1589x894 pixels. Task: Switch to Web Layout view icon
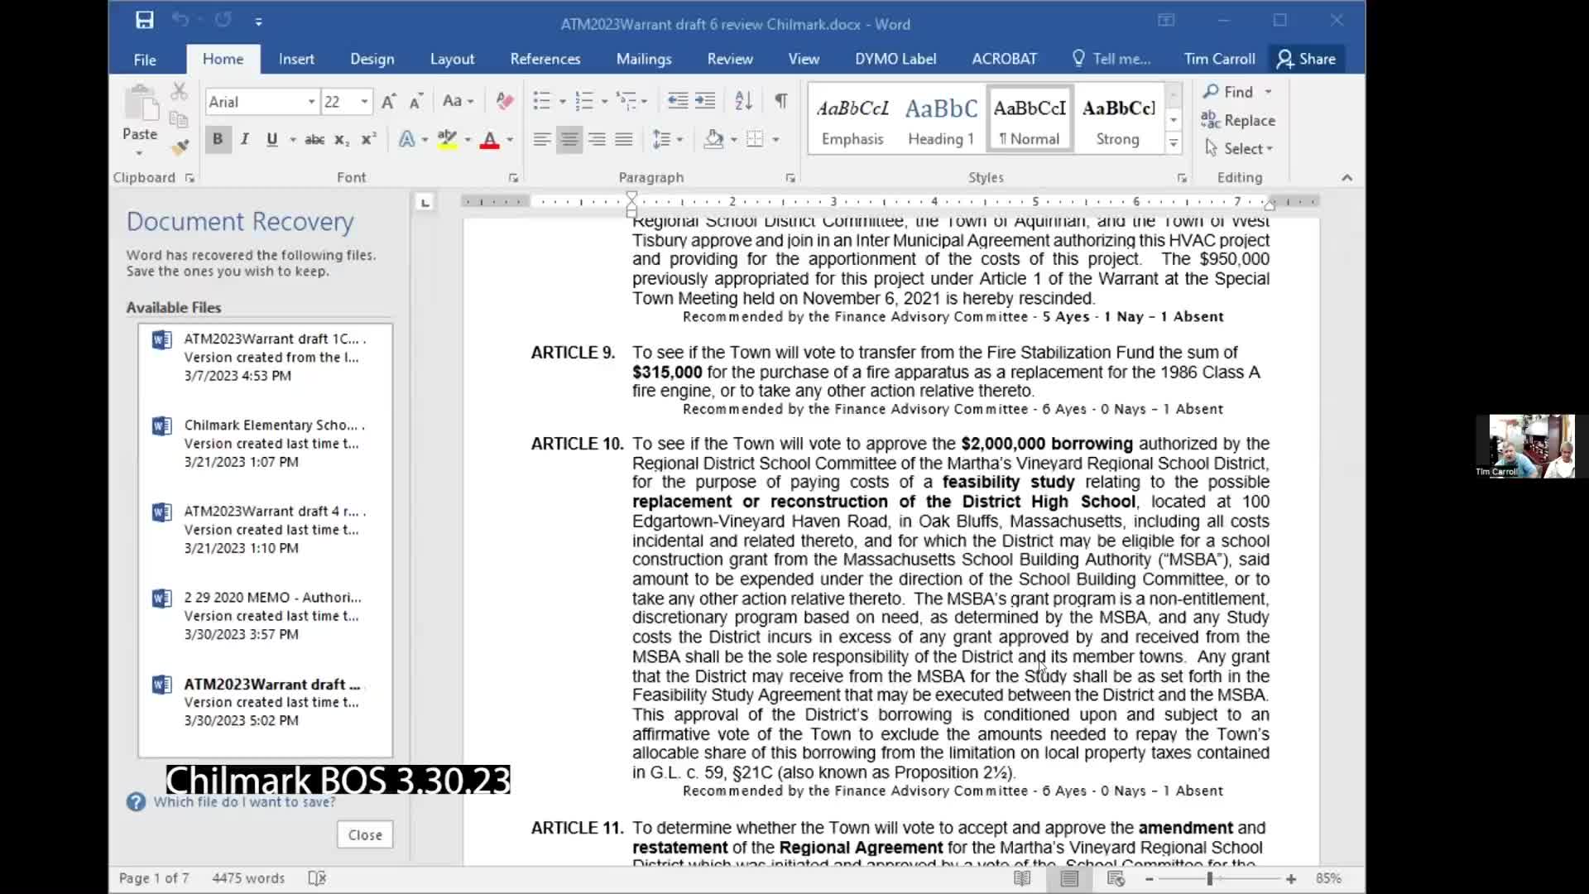tap(1116, 878)
